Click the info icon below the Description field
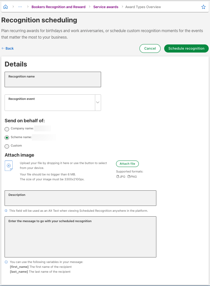This screenshot has height=286, width=210. 7,210
